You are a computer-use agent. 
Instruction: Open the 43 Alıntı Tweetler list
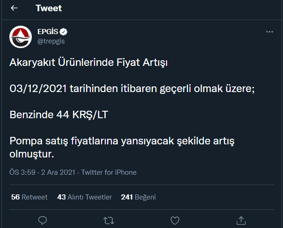tap(84, 197)
